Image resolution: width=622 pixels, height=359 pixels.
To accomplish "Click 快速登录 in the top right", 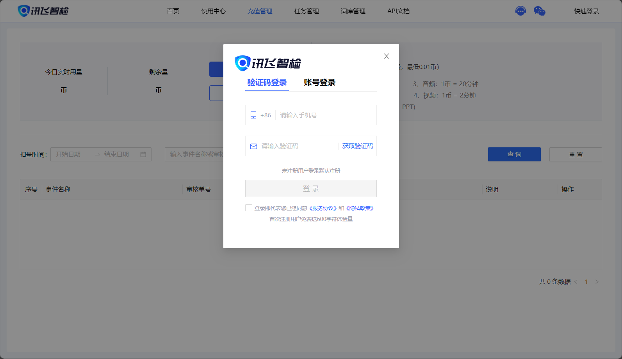I will click(586, 11).
